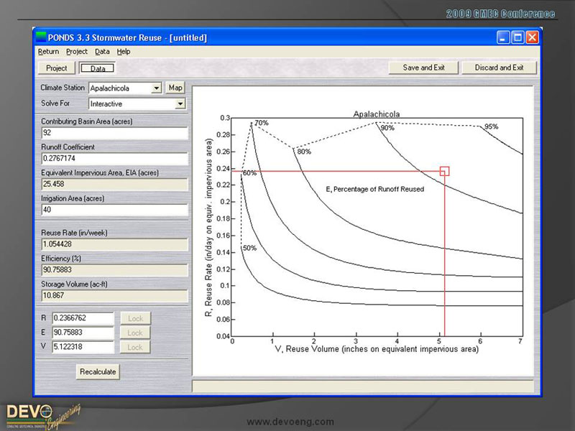Click Save and Exit button

pos(423,68)
